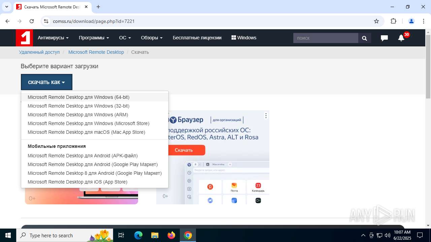The image size is (431, 242).
Task: Open Удаленный доступ breadcrumb link
Action: [39, 52]
